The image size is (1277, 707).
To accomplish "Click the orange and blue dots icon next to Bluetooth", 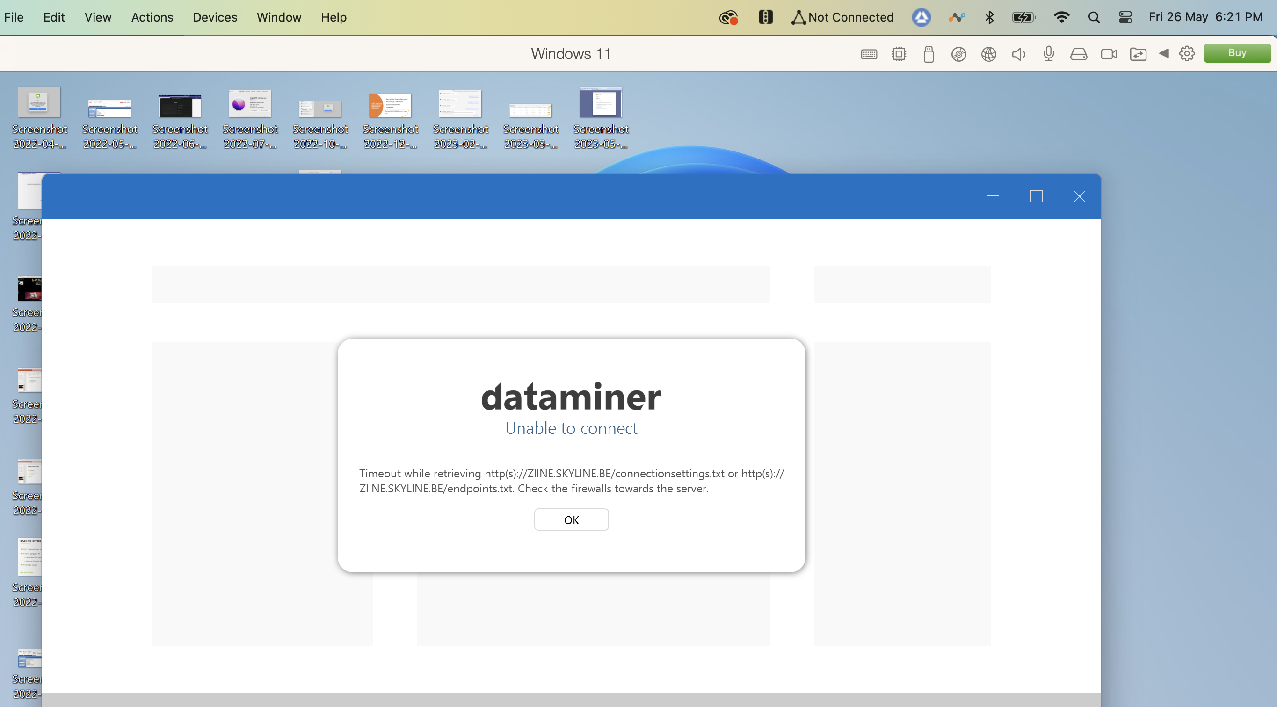I will coord(957,17).
